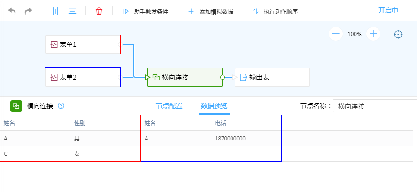Switch to the 节点配置 tab
The image size is (417, 192).
pyautogui.click(x=169, y=106)
